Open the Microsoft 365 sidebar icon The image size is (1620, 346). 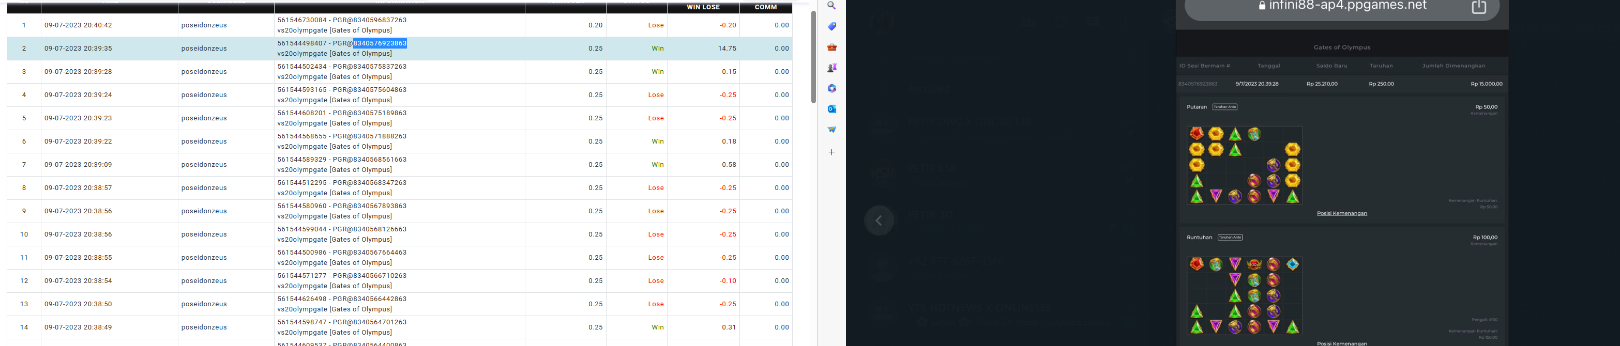831,88
